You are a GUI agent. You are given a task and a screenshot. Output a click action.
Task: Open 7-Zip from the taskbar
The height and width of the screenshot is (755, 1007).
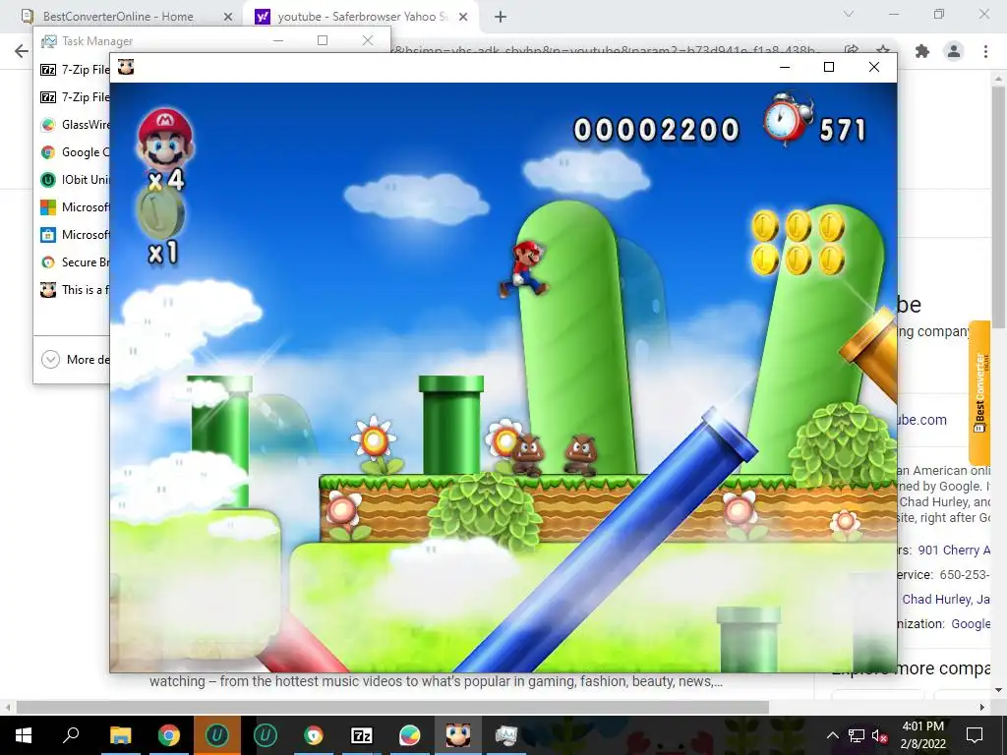[361, 735]
